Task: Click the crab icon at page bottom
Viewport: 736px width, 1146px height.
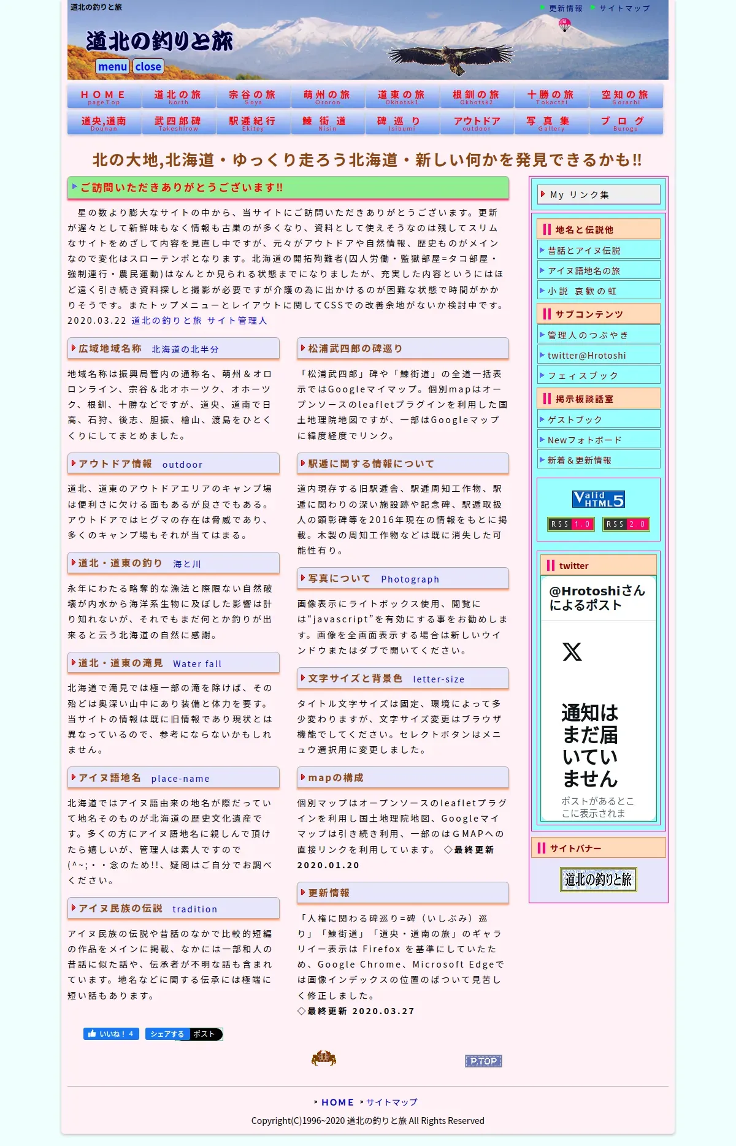Action: click(324, 1058)
